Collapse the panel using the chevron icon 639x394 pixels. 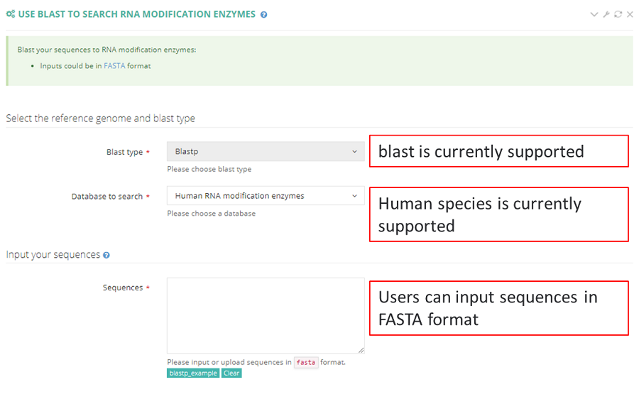pos(594,14)
